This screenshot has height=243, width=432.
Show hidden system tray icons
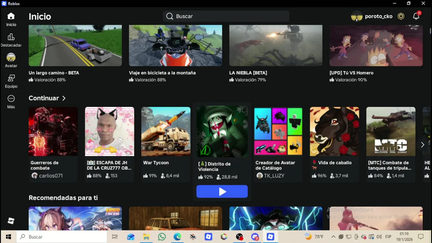tap(333, 237)
